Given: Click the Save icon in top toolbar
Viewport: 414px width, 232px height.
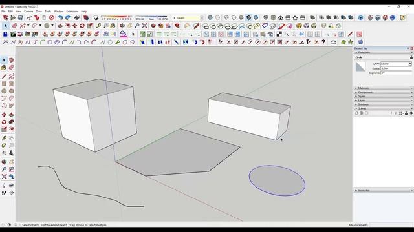Looking at the screenshot, I should [20, 18].
